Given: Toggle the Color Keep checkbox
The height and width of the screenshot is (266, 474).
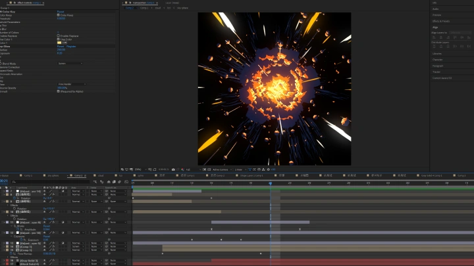Looking at the screenshot, I should pyautogui.click(x=59, y=14).
